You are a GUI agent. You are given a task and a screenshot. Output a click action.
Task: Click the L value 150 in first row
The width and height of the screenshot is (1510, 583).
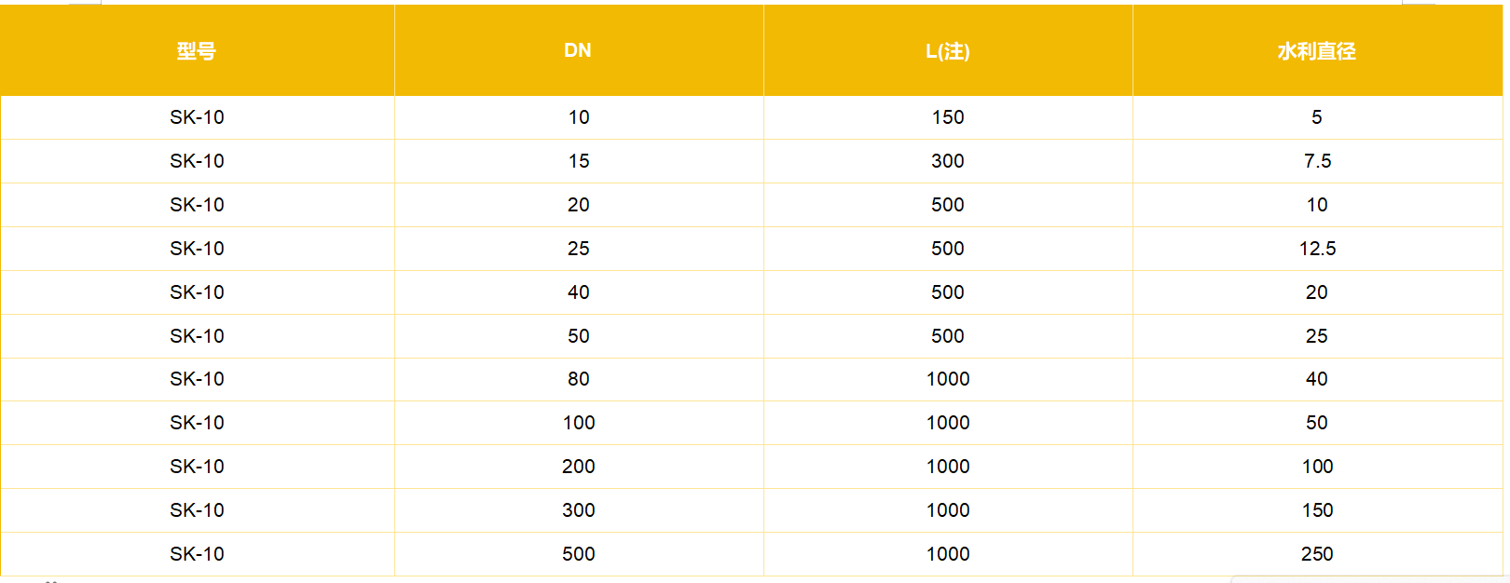pos(948,117)
